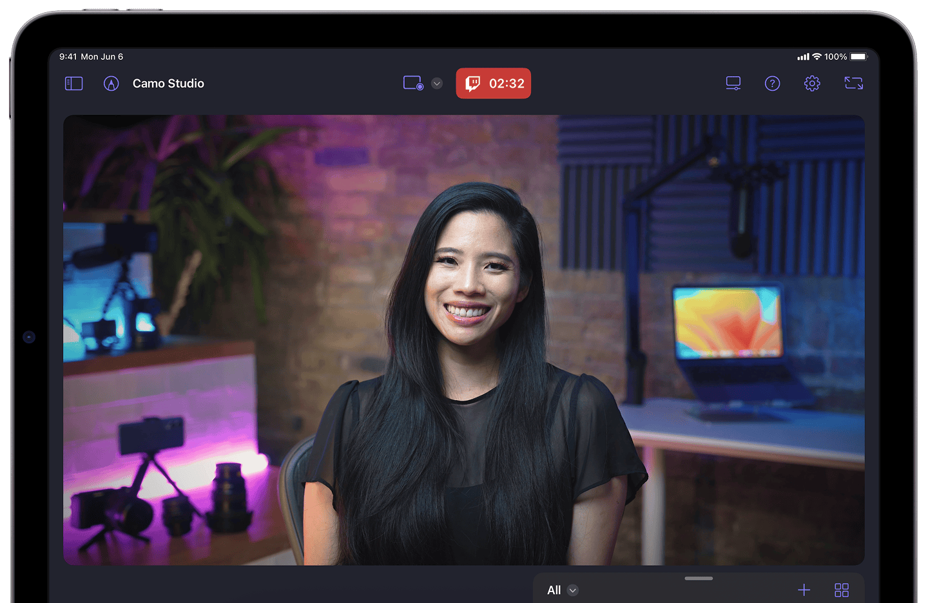Click the Camo Studio title
928x603 pixels.
coord(168,84)
